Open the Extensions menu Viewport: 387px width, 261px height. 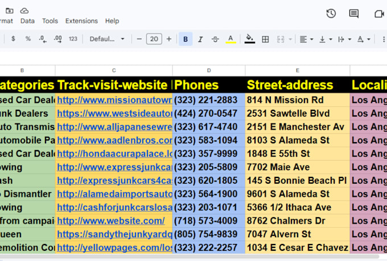pos(81,21)
